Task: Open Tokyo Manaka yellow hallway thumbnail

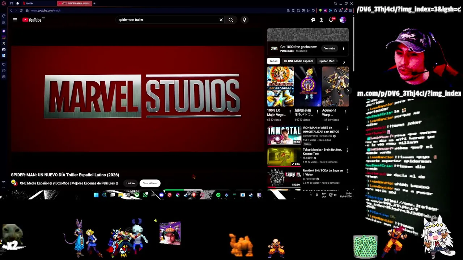Action: pyautogui.click(x=284, y=157)
